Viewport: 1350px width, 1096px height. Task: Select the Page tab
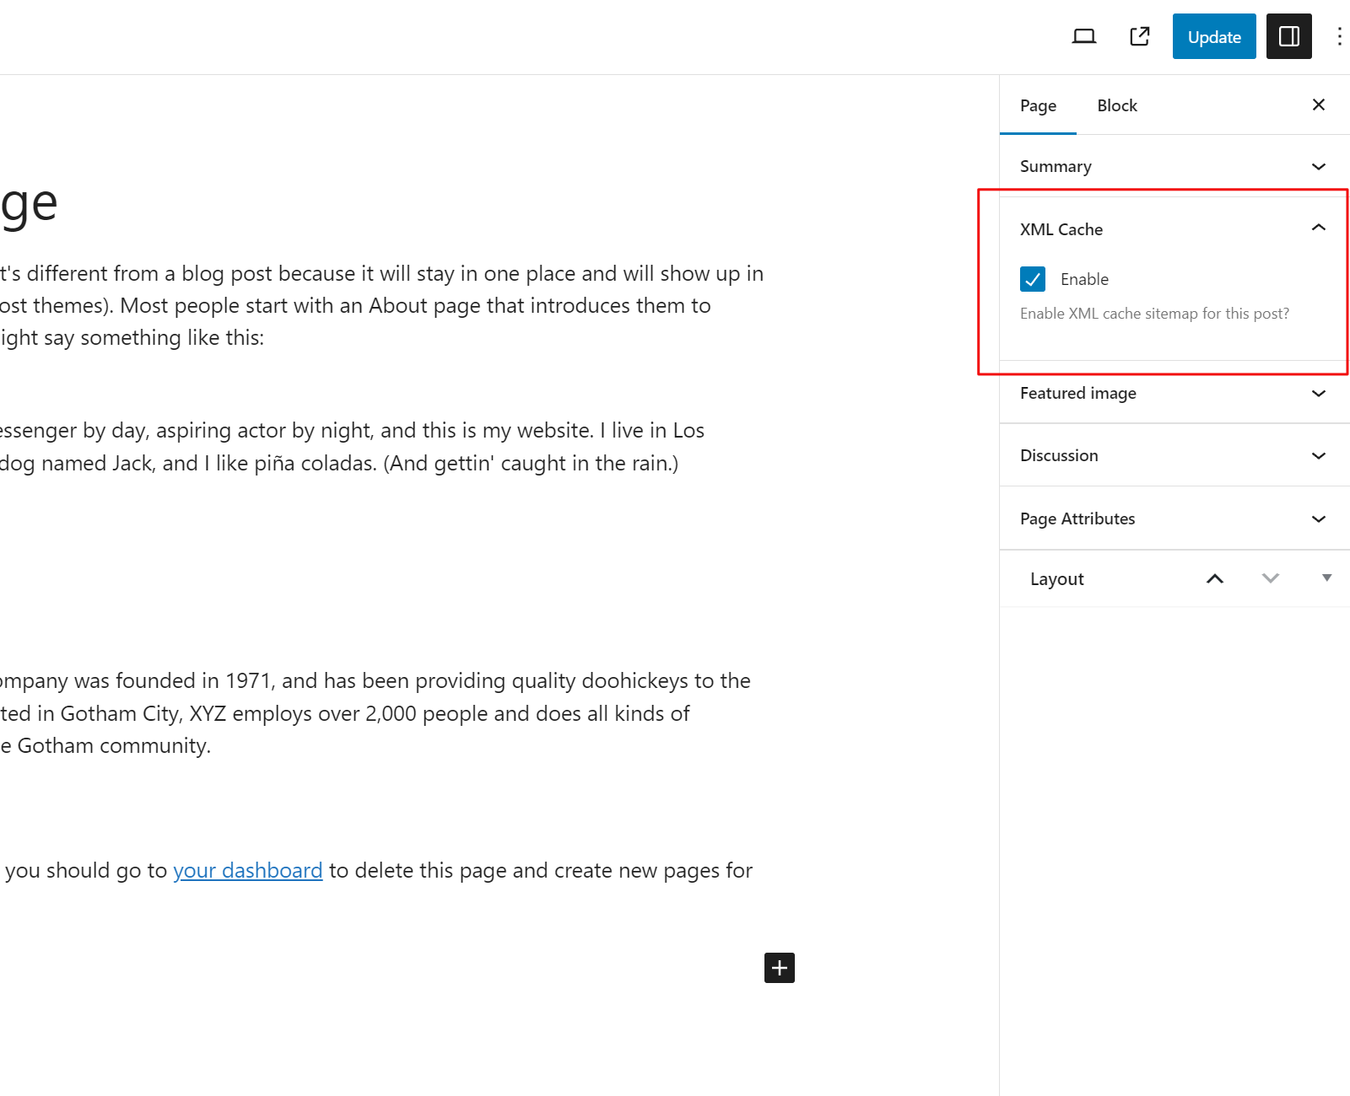point(1038,105)
